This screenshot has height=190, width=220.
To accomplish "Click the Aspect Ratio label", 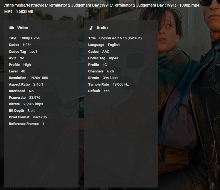I will (x=19, y=84).
